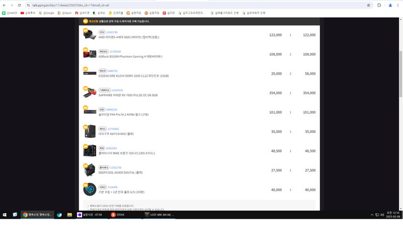Open File Explorer from taskbar

pos(70,215)
